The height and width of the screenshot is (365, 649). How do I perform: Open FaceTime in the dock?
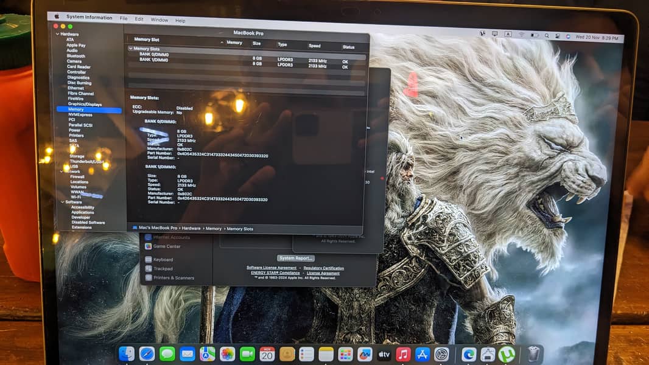(x=247, y=354)
